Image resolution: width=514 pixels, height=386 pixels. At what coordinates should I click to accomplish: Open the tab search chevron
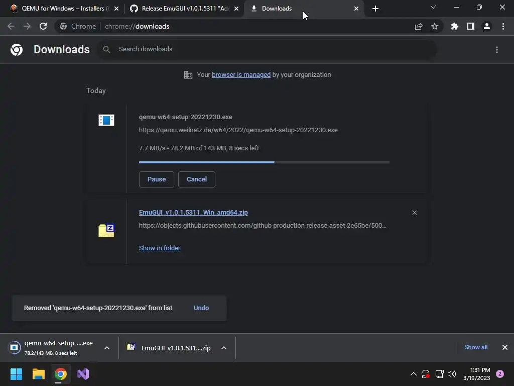(x=433, y=7)
